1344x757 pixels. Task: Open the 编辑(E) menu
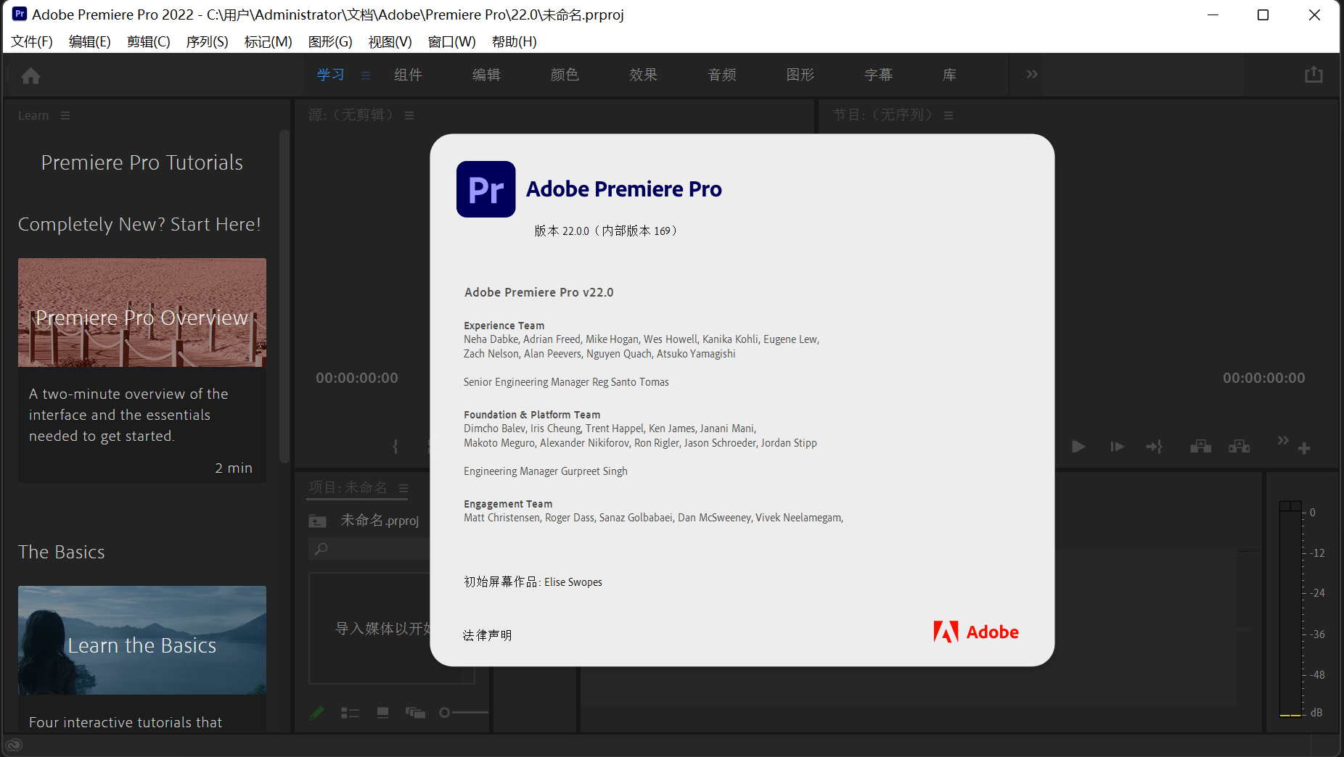[x=90, y=41]
